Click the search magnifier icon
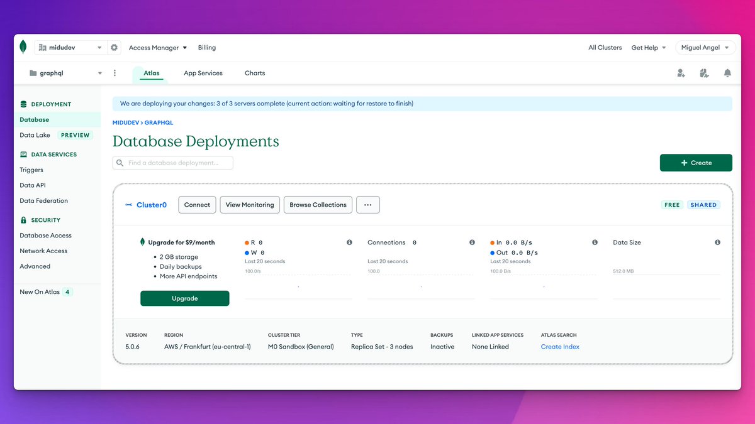 point(120,163)
